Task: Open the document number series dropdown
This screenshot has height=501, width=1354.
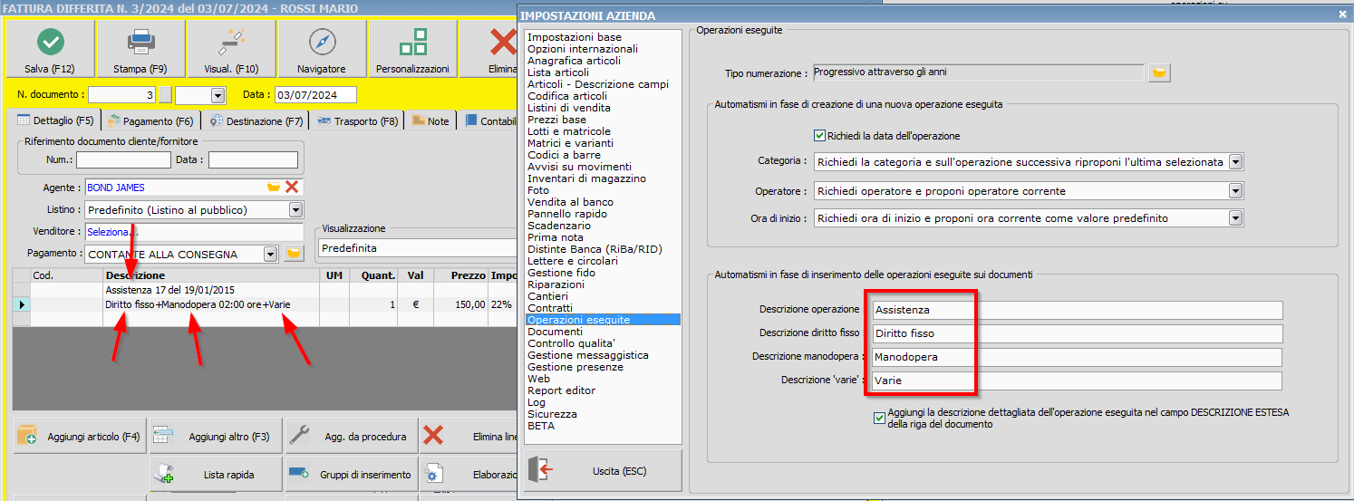Action: (218, 95)
